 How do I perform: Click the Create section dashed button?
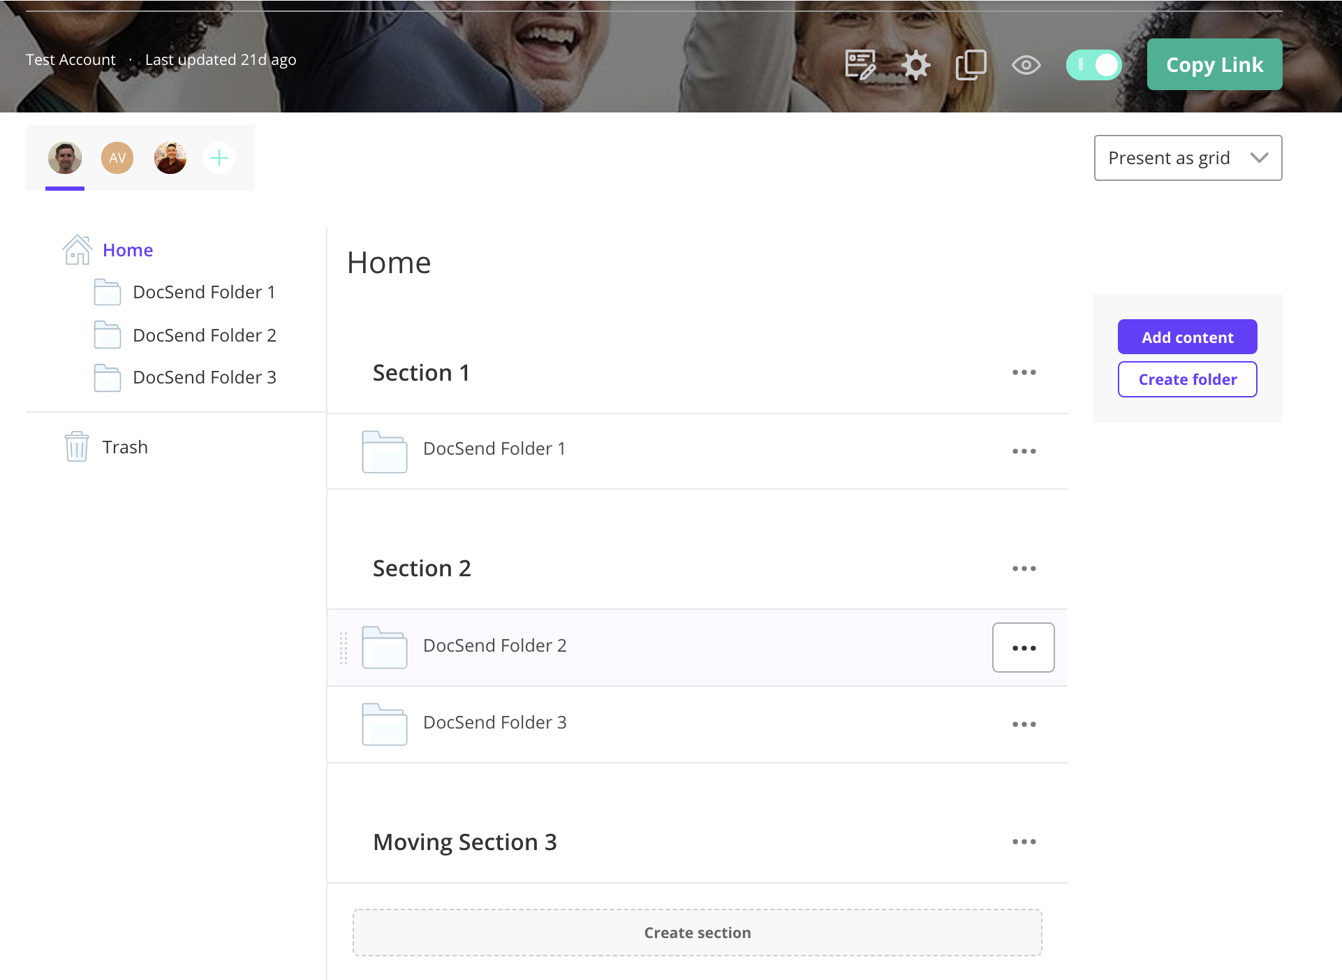point(697,933)
